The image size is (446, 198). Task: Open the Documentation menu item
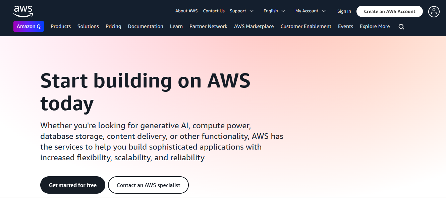(x=146, y=26)
